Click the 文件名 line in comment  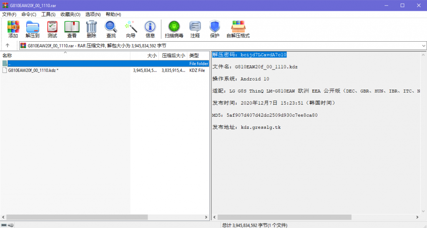click(255, 67)
